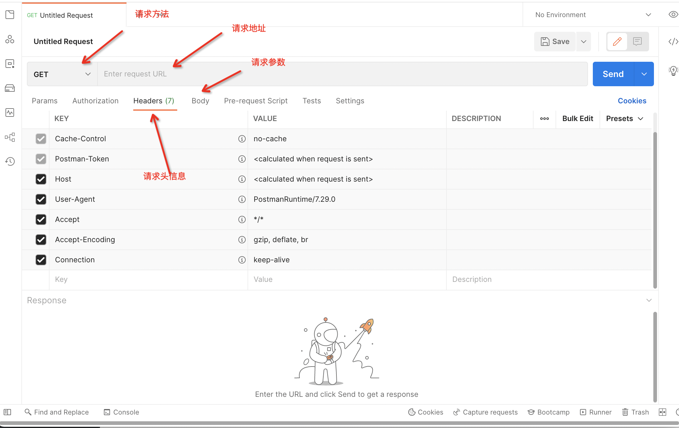Disable the Accept-Encoding header checkbox
The image size is (679, 428).
click(41, 240)
